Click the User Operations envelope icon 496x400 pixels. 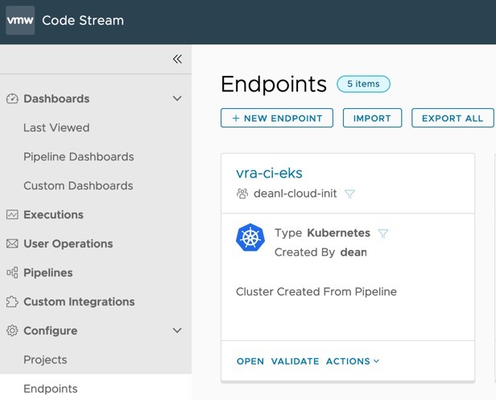click(12, 244)
